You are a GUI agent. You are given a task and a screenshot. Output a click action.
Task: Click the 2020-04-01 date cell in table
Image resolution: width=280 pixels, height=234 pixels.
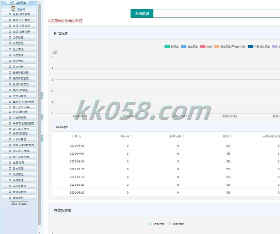pos(77,153)
